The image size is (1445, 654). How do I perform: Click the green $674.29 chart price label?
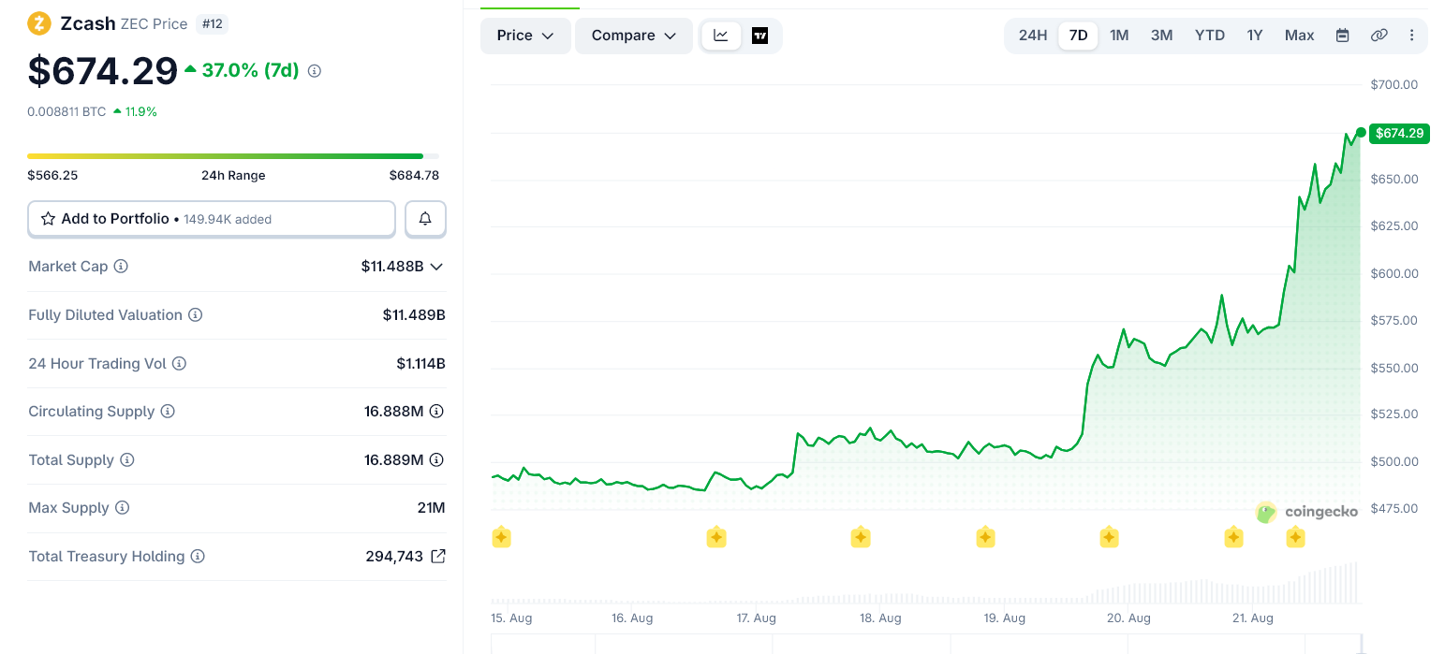click(x=1398, y=134)
